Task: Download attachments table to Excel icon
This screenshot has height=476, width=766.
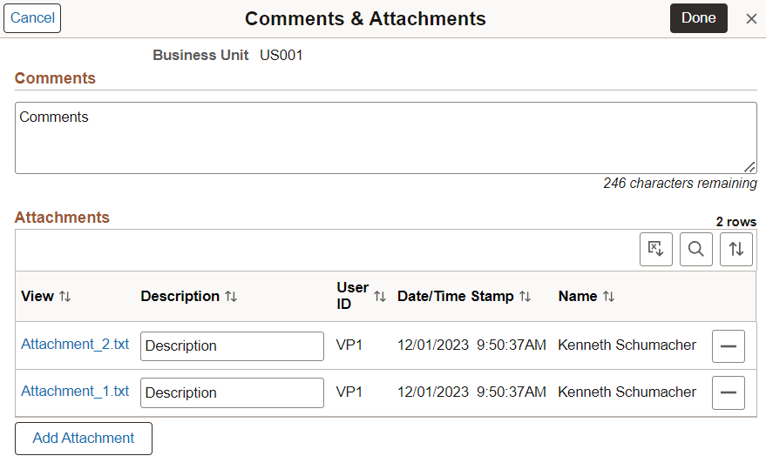Action: [x=655, y=249]
